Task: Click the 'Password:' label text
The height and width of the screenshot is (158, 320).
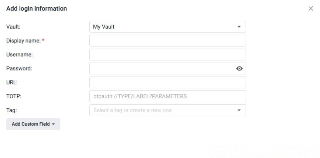Action: tap(20, 68)
